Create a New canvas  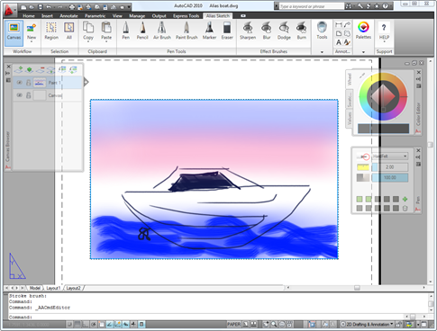pyautogui.click(x=32, y=31)
